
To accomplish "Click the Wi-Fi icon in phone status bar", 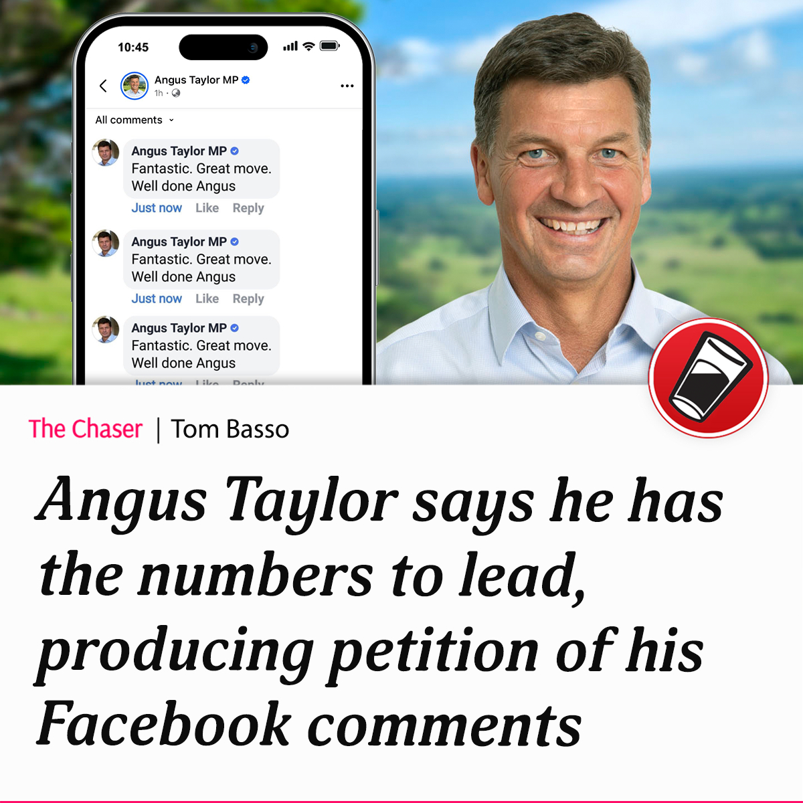I will [x=308, y=46].
